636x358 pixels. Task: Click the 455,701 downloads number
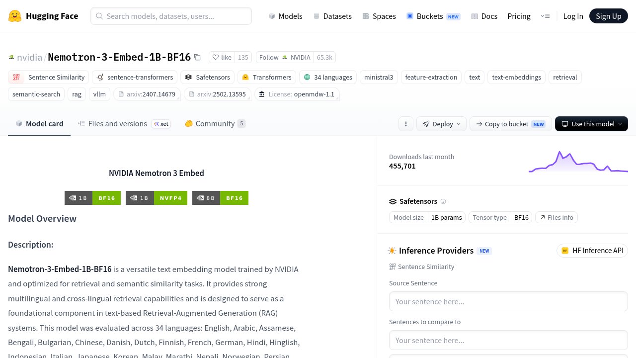[402, 166]
